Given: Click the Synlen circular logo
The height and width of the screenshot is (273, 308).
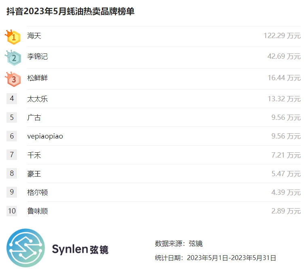Looking at the screenshot, I should coord(25,248).
